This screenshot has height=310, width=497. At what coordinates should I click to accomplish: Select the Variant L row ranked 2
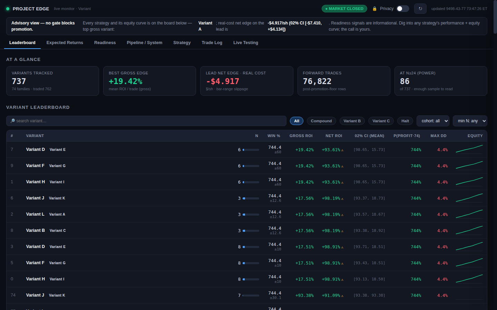coord(247,214)
